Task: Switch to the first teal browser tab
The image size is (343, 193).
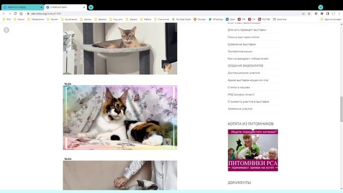Action: [23, 7]
